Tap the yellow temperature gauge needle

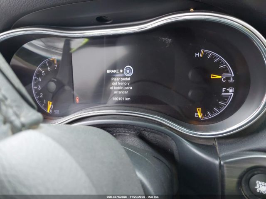tap(216, 76)
